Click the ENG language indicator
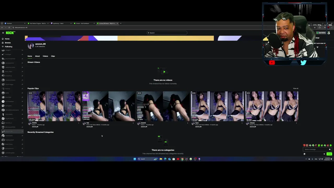This screenshot has height=188, width=334. click(x=316, y=159)
